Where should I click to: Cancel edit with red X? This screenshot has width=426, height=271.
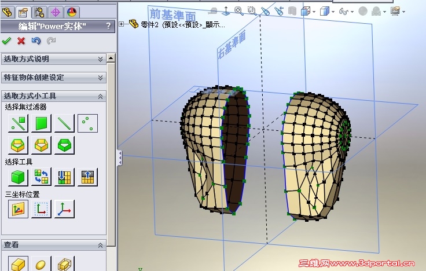21,41
